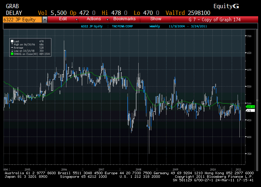
Task: Open the Actions menu
Action: pos(94,19)
